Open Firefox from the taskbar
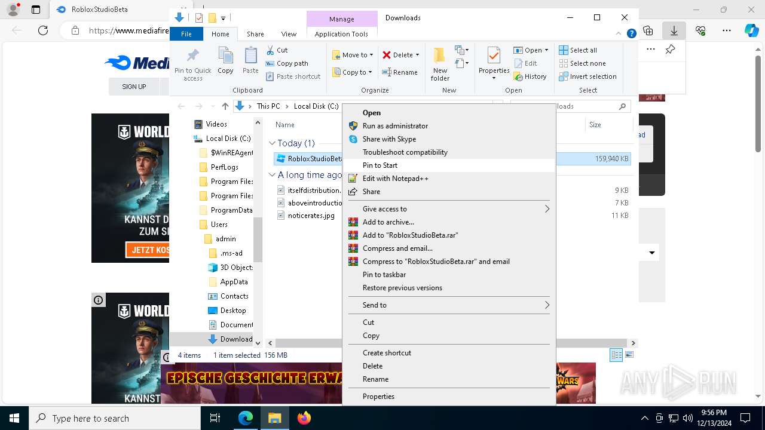This screenshot has width=765, height=430. (x=304, y=418)
